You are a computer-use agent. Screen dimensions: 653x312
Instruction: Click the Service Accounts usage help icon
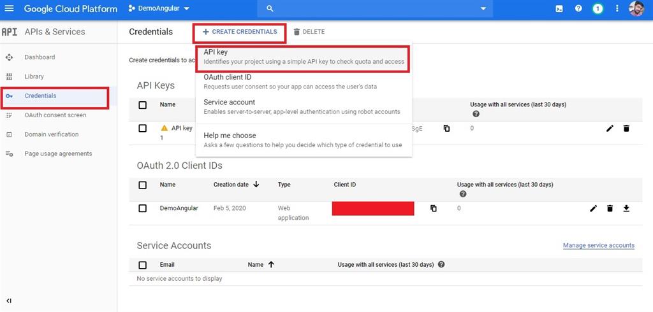[441, 264]
